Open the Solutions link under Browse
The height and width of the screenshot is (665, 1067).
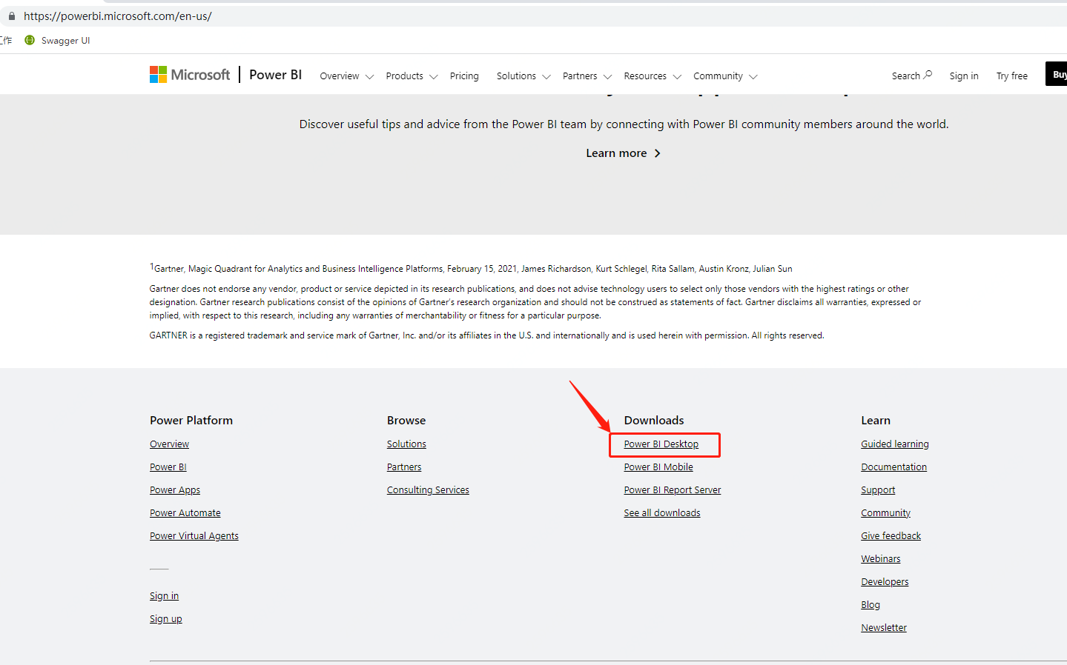[x=406, y=444]
